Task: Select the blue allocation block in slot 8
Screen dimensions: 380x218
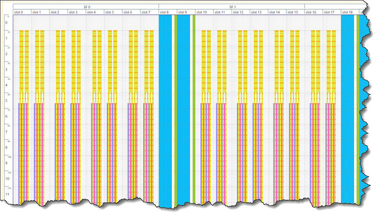Action: coord(165,111)
